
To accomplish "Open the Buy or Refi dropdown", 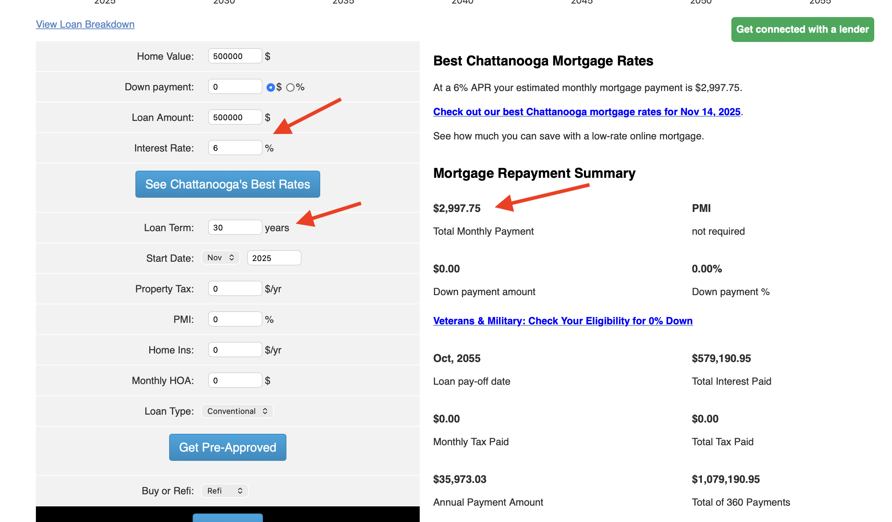I will point(225,491).
